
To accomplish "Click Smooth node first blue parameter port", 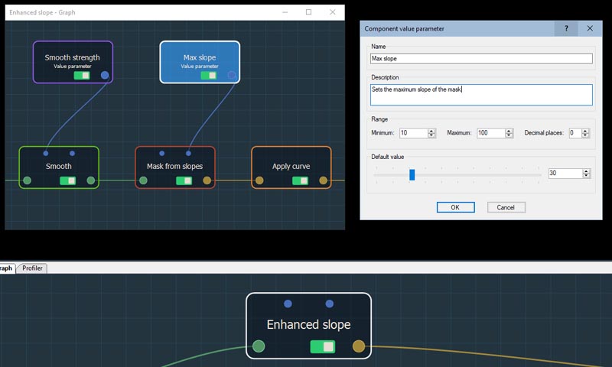I will coord(46,153).
